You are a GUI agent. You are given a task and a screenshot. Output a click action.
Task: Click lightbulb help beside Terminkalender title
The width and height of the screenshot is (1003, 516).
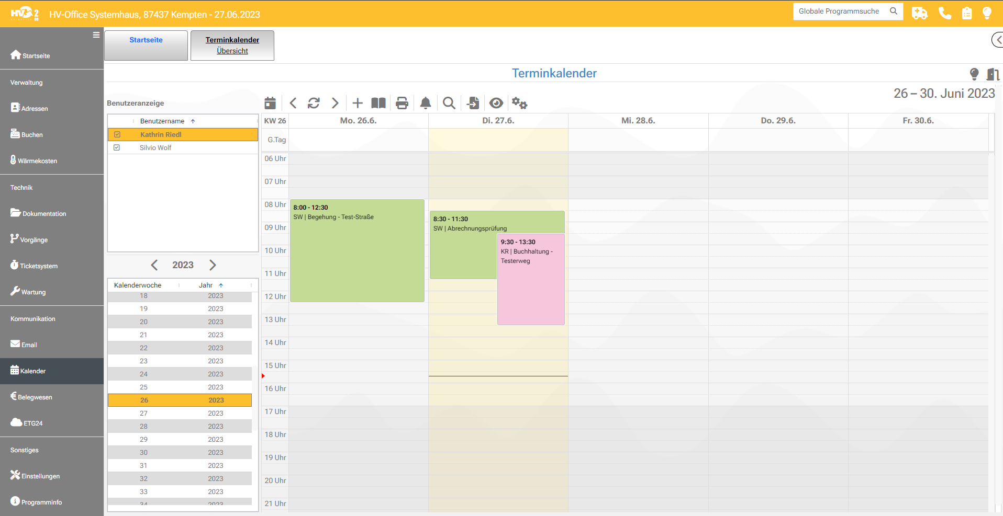[x=974, y=74]
